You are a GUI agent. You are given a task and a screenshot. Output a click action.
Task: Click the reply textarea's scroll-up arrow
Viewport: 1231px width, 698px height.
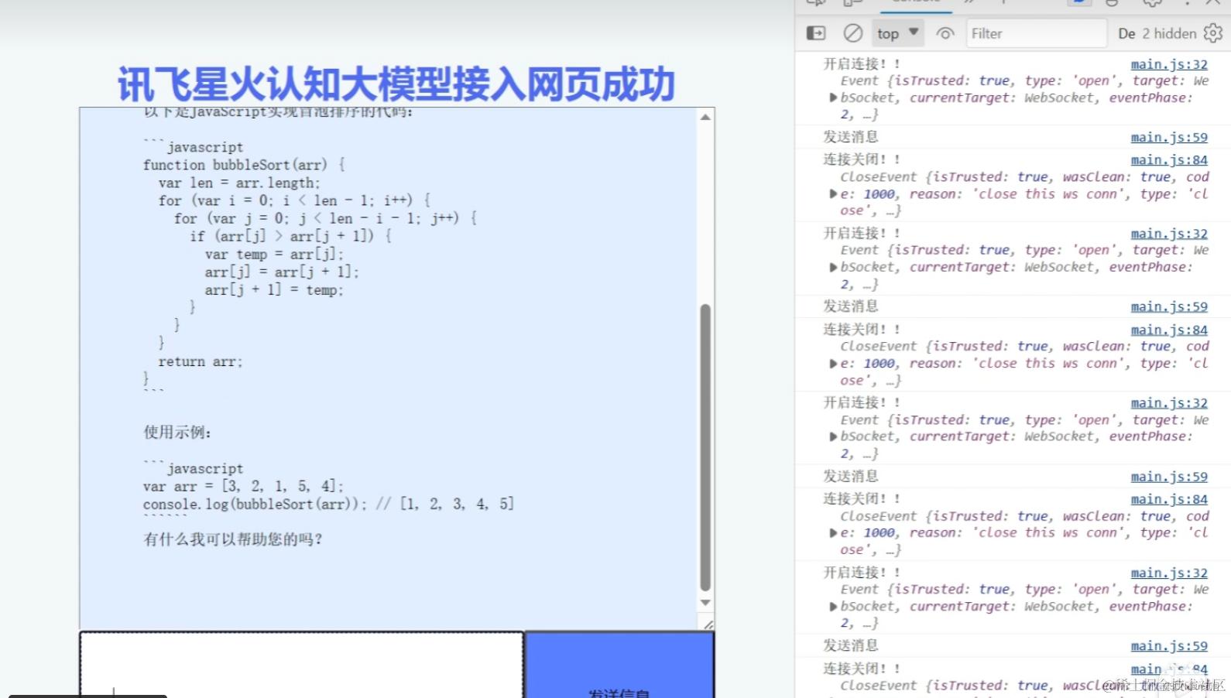tap(705, 117)
